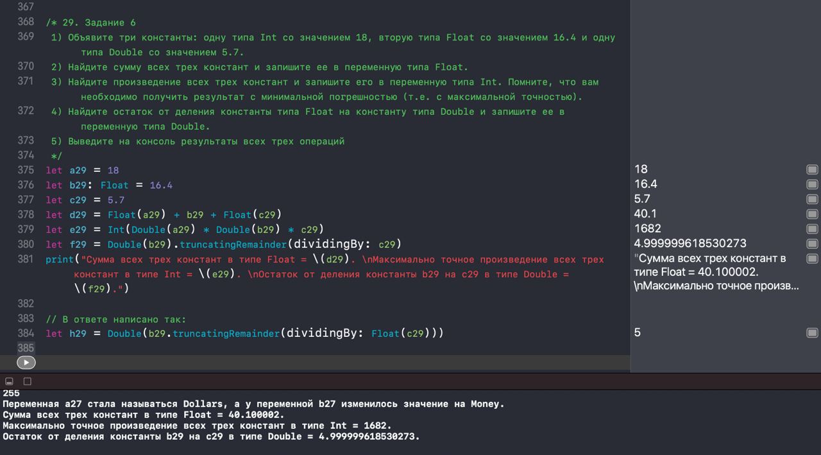Open Quick Look for result 4.999999618530273

tap(812, 244)
